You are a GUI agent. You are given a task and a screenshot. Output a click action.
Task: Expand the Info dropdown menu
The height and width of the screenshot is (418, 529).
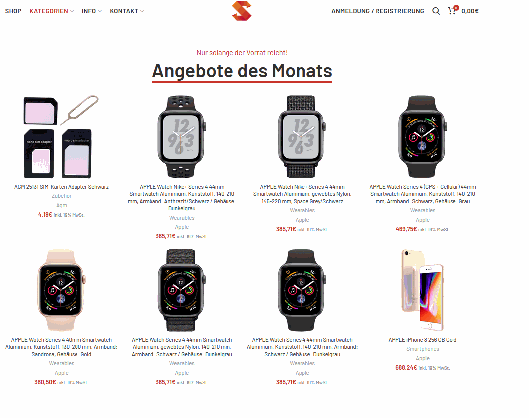coord(91,11)
